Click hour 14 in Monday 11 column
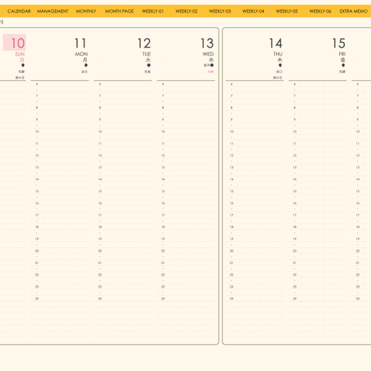The height and width of the screenshot is (371, 371). pyautogui.click(x=37, y=179)
